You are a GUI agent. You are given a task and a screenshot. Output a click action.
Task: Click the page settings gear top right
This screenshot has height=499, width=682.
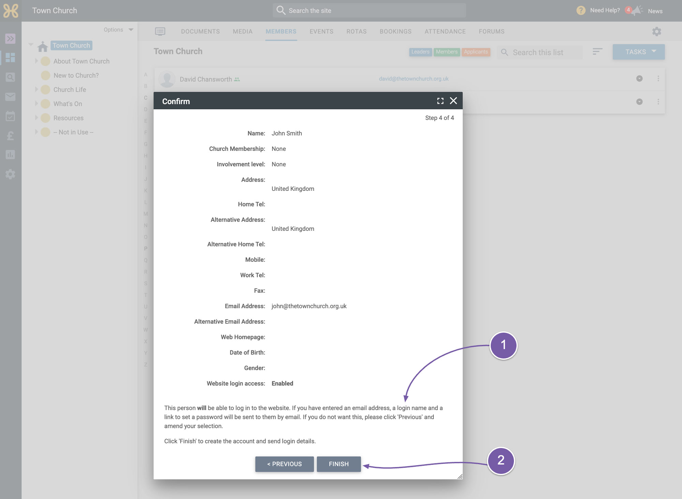coord(656,31)
